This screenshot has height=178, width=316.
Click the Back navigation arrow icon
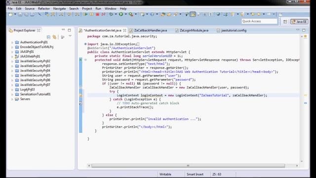pos(259,14)
